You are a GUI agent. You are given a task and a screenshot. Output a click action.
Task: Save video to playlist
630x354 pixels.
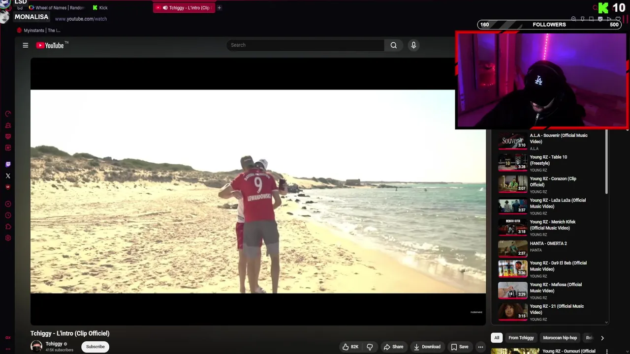[460, 347]
